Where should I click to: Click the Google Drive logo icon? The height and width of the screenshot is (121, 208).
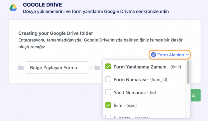13,7
